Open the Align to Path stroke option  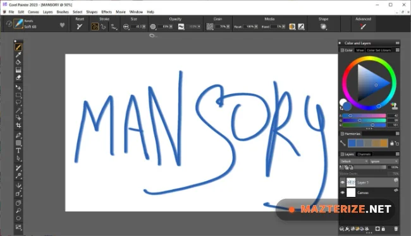114,27
